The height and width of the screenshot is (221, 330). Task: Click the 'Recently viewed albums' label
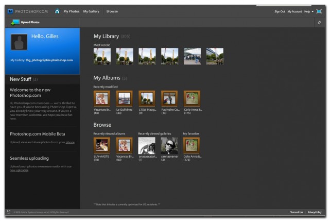coord(109,133)
